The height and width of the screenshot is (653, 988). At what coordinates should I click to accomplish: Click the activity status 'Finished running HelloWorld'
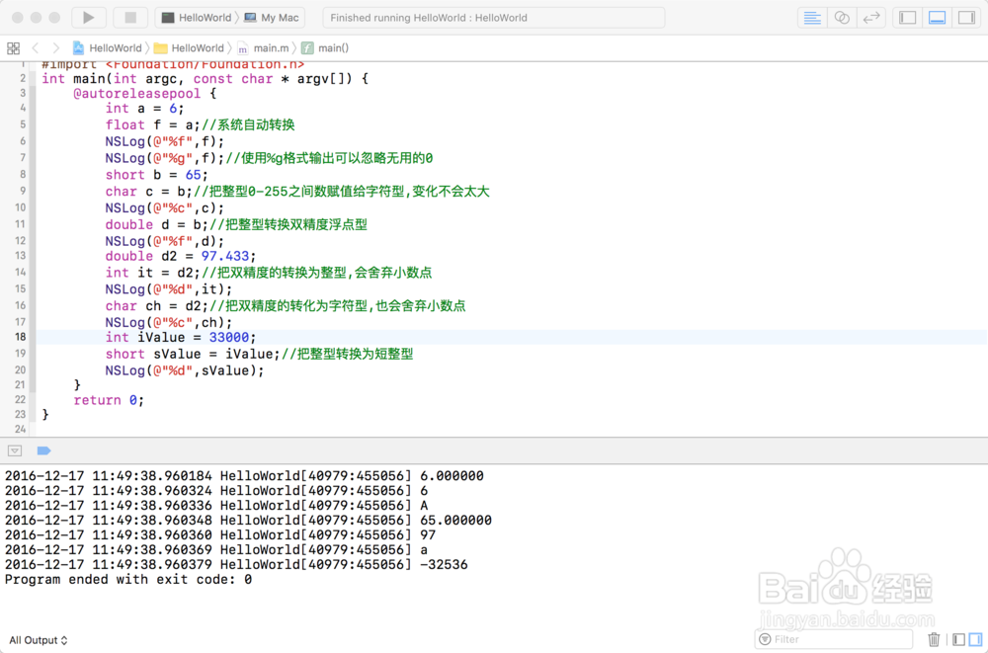[x=494, y=18]
